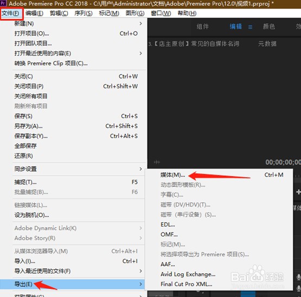Click the Premiere Pro app icon
Image resolution: width=301 pixels, height=297 pixels.
(3, 3)
